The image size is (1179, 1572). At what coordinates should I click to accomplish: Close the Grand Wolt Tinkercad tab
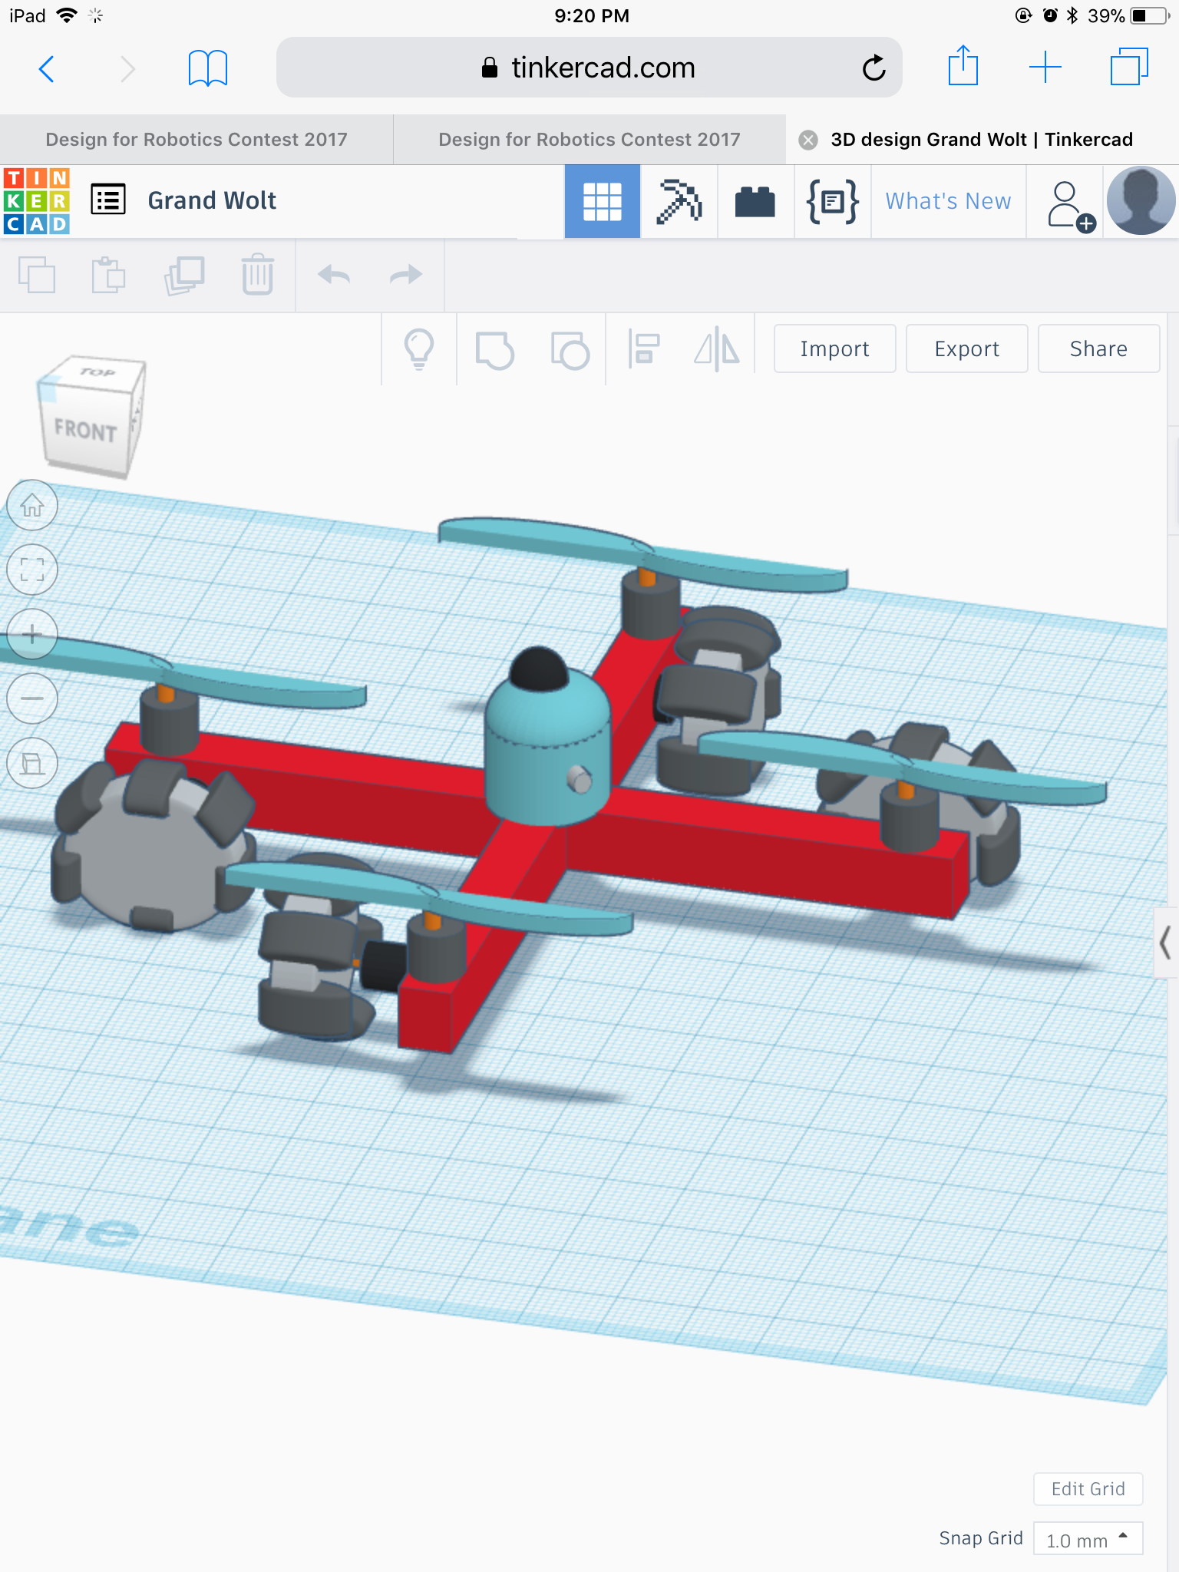click(x=807, y=140)
